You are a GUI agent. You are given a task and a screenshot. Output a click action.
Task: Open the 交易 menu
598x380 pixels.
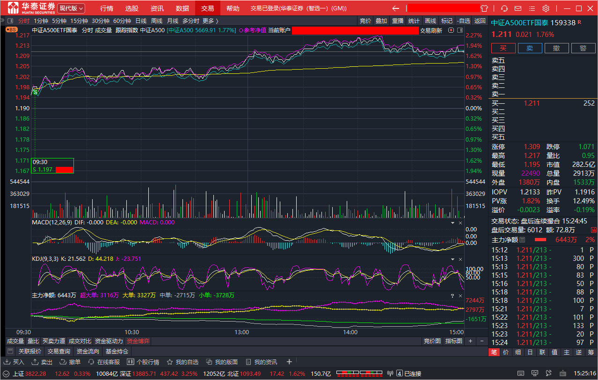207,8
